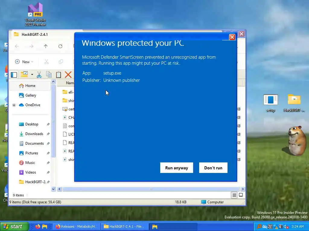
Task: Select the setup desktop icon
Action: pyautogui.click(x=270, y=103)
